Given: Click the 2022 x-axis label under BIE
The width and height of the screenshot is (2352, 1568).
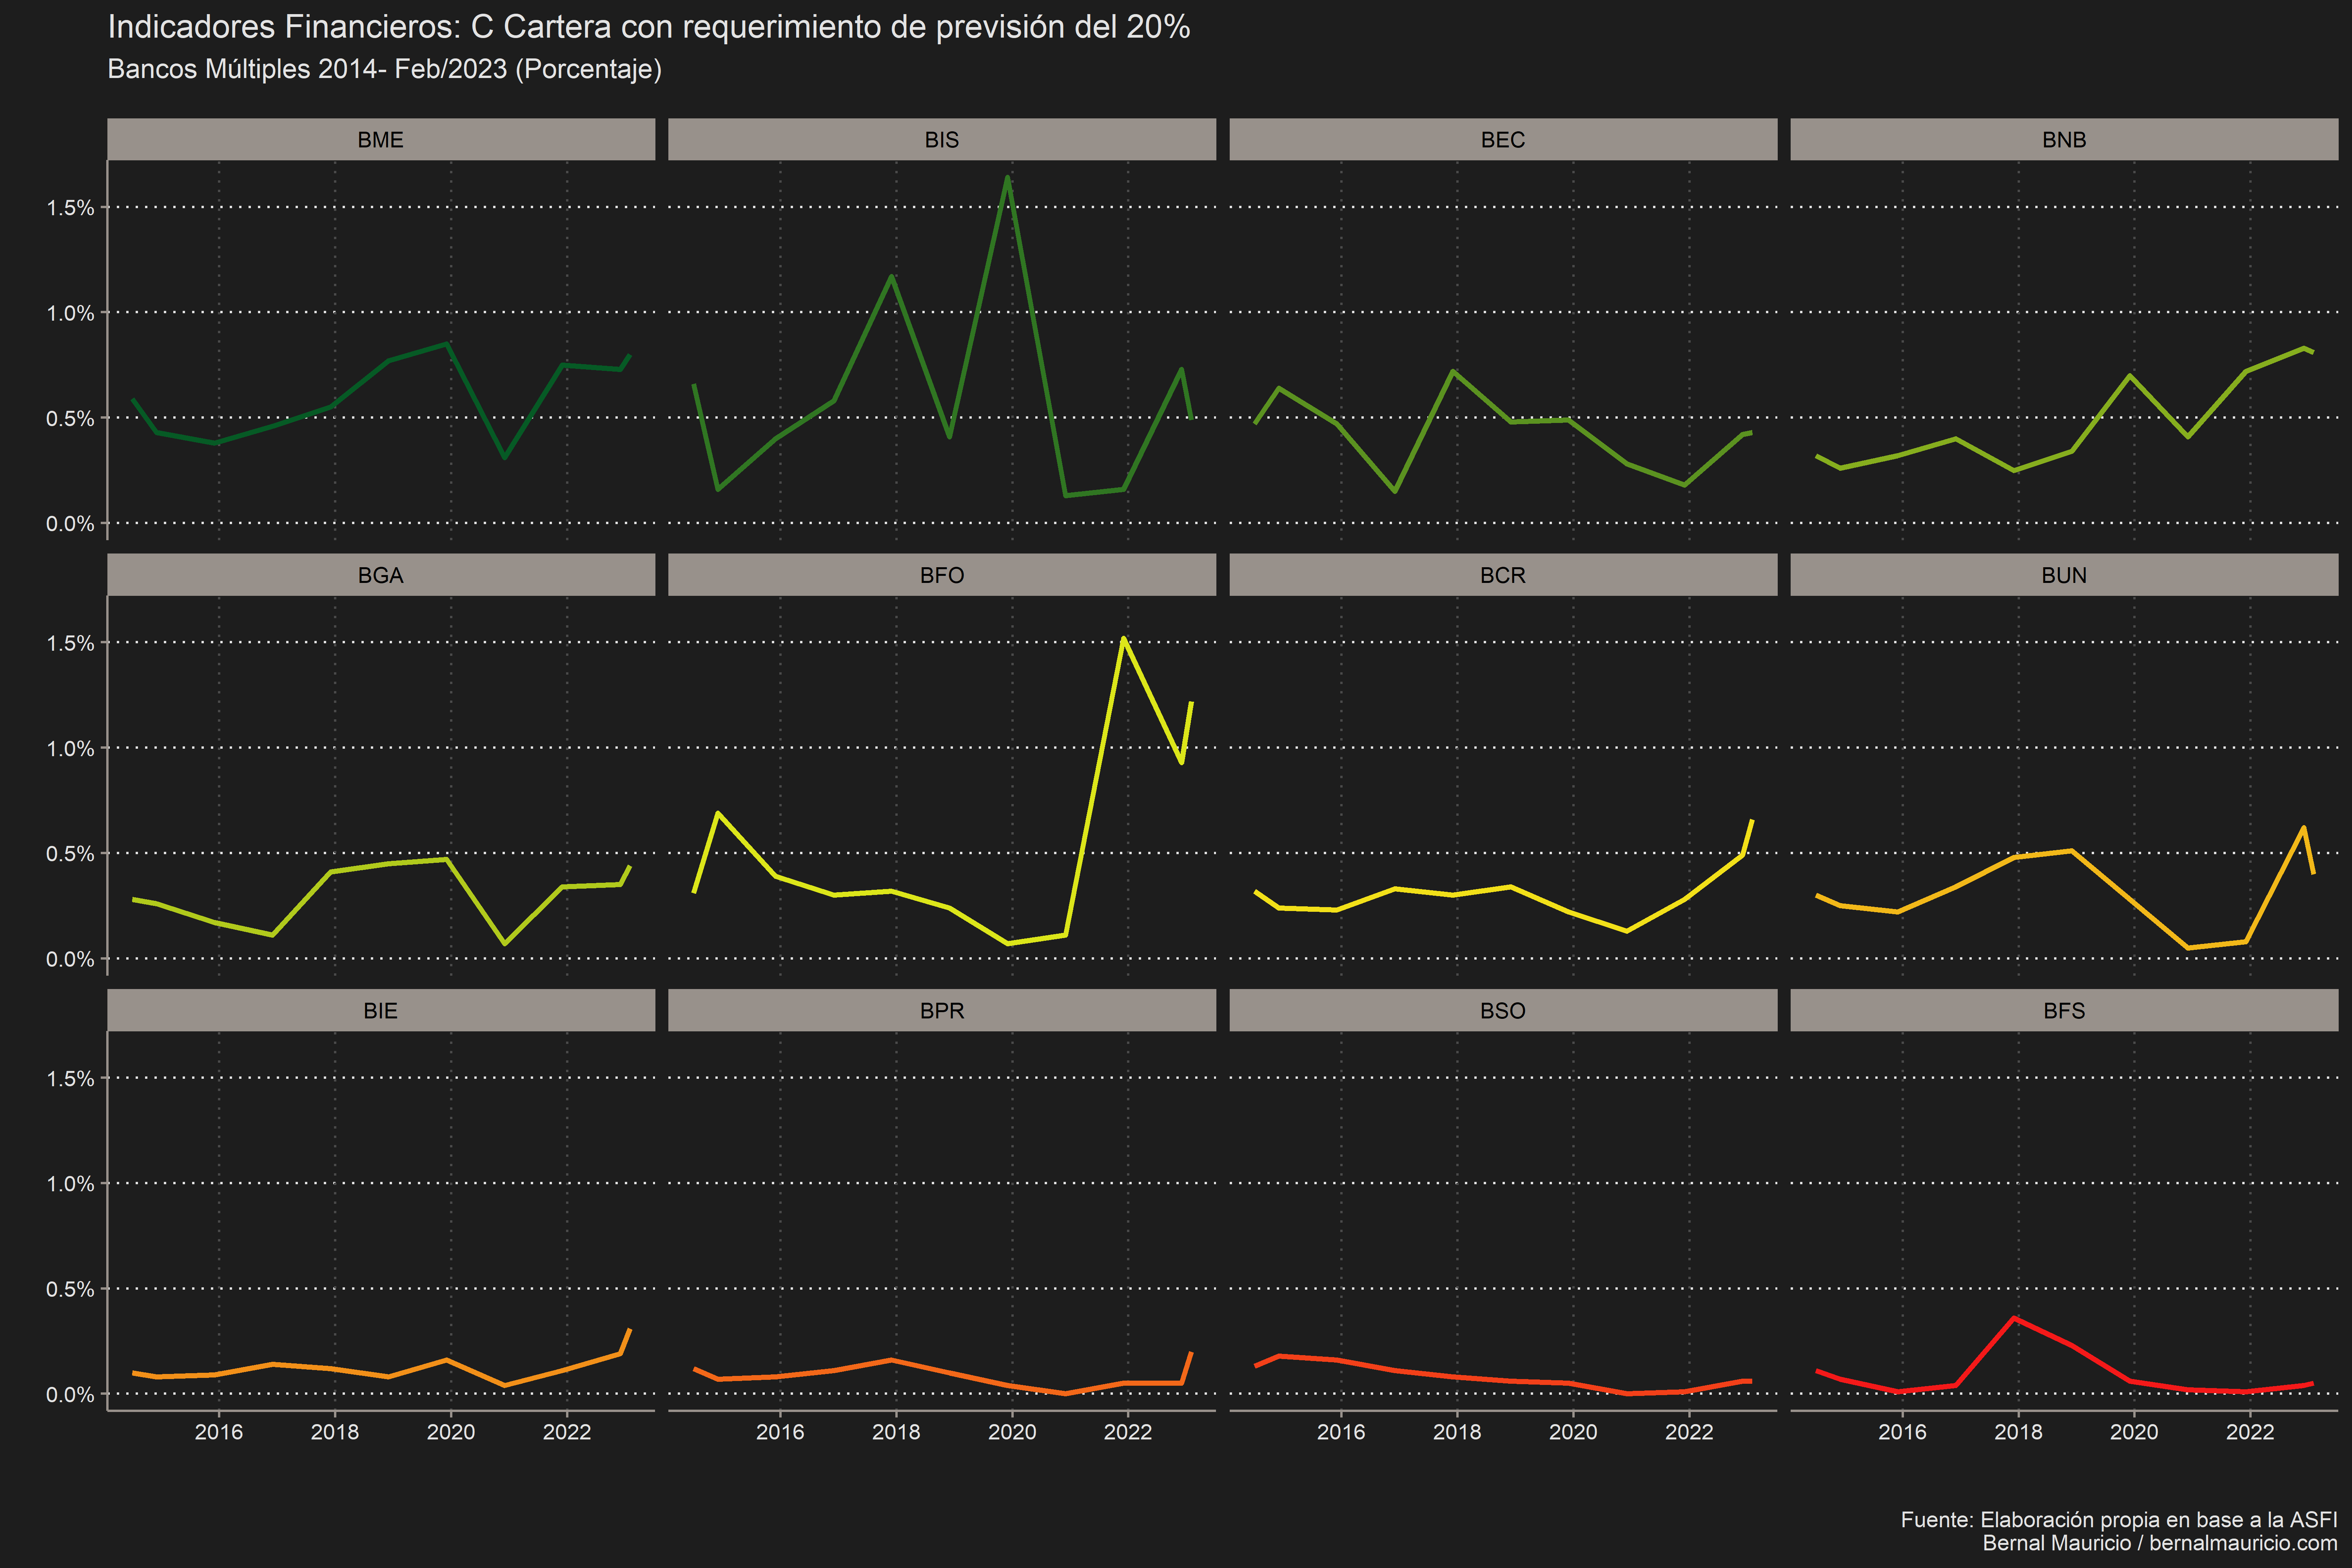Looking at the screenshot, I should pos(567,1432).
